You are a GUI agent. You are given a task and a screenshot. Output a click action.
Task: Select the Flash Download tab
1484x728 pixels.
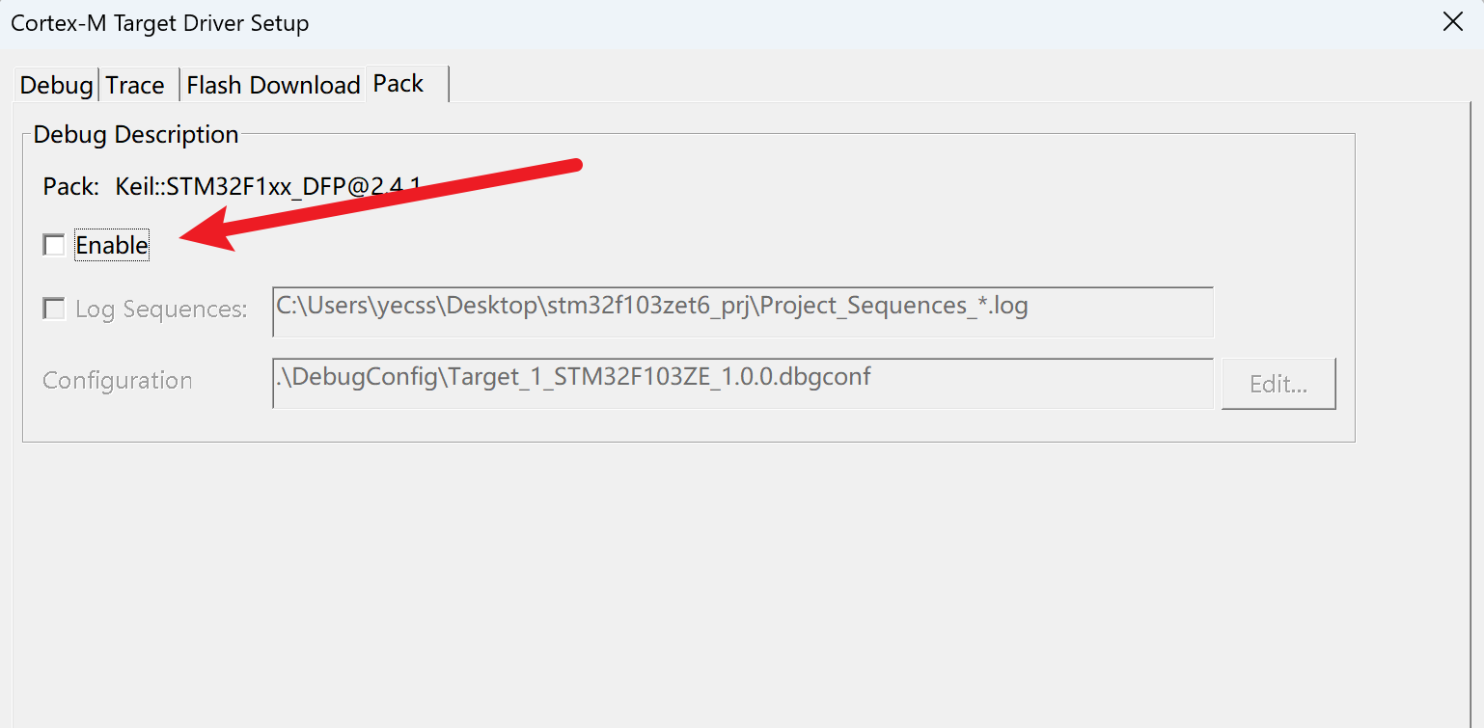[x=273, y=85]
